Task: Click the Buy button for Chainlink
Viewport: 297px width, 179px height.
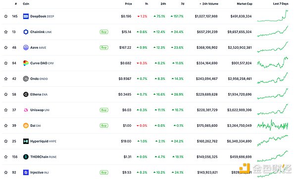Action: pyautogui.click(x=104, y=32)
